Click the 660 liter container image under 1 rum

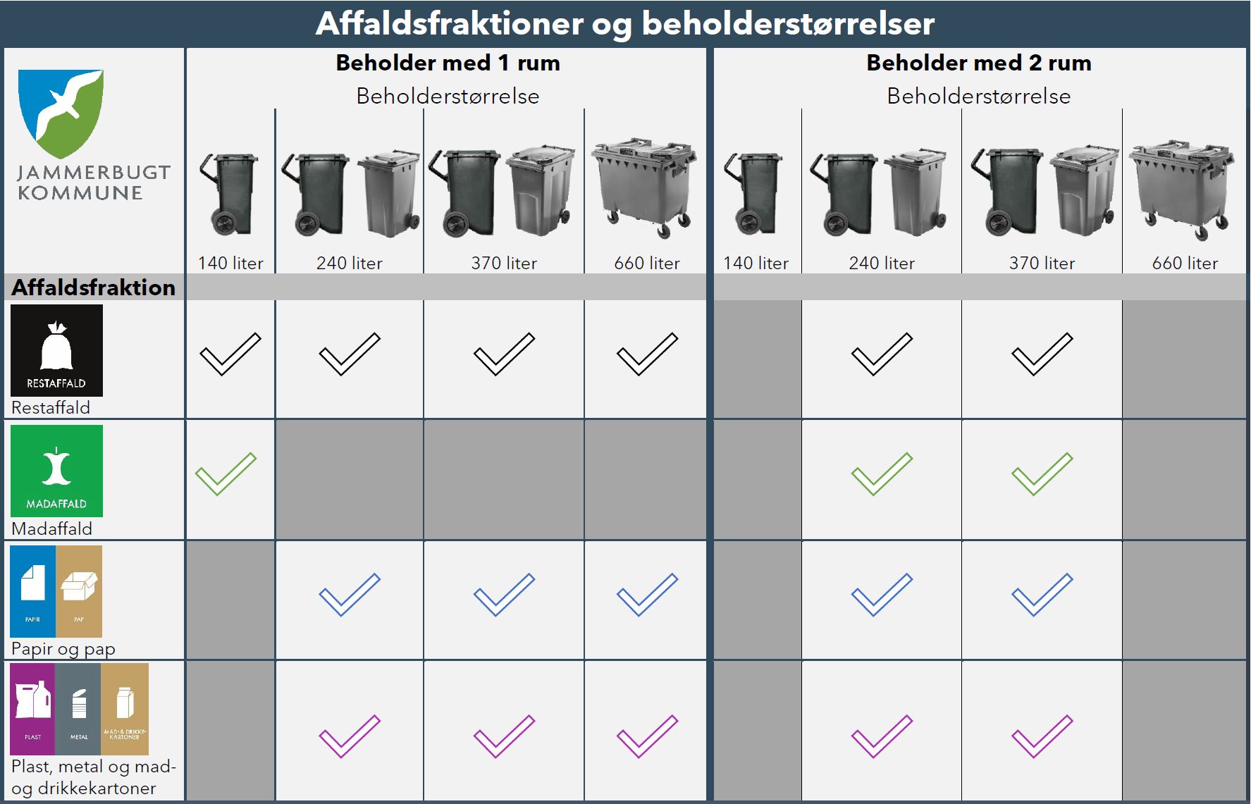645,189
